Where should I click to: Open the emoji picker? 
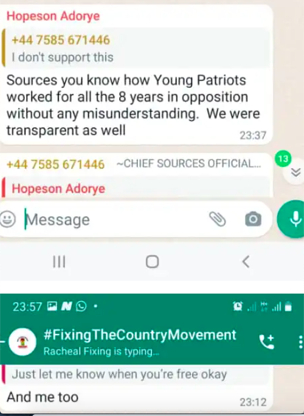tap(8, 219)
